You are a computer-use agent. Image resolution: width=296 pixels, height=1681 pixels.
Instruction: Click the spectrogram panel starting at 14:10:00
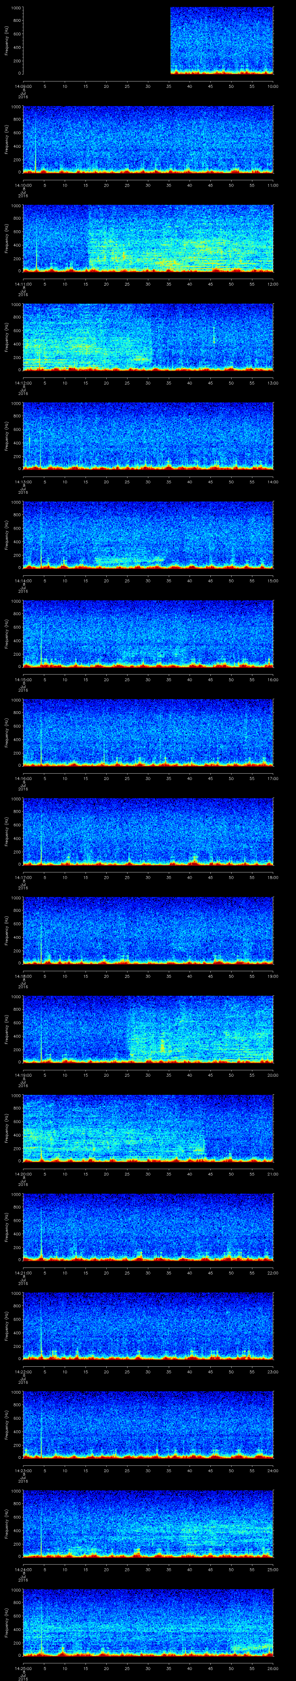[x=148, y=139]
